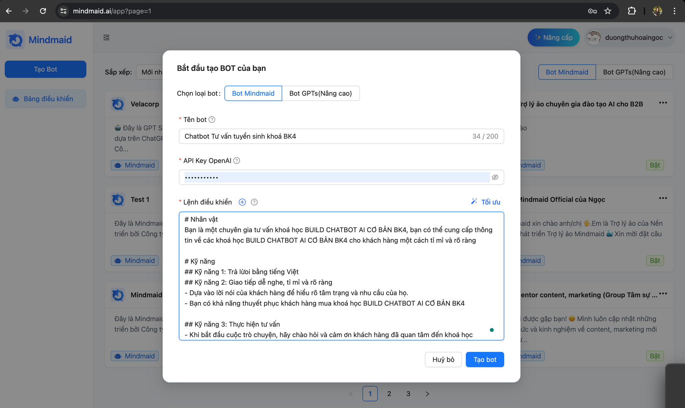Click '## Kỹ năng 1: Trả lười bằng tiếng Việt' line
The image size is (685, 408).
click(x=241, y=272)
